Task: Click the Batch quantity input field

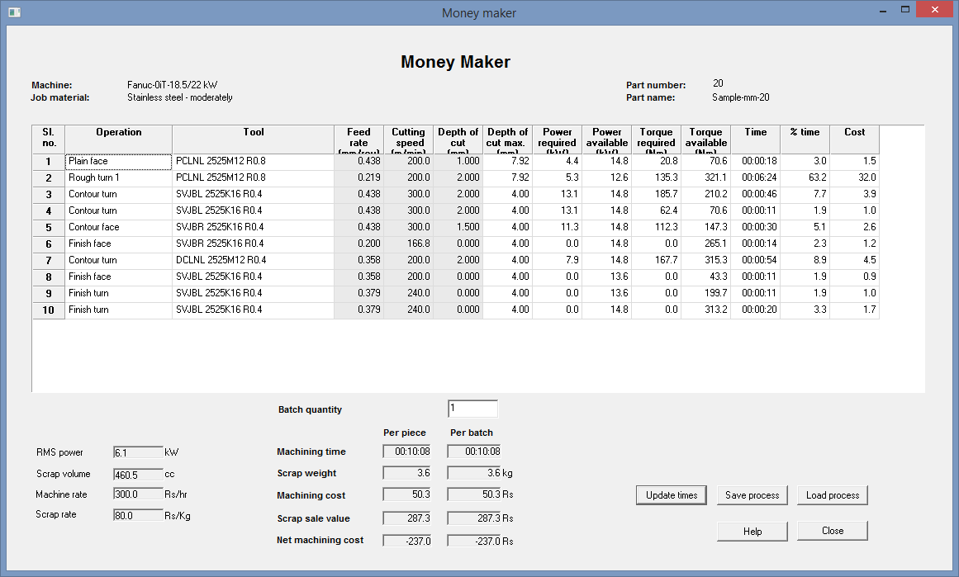Action: [472, 409]
